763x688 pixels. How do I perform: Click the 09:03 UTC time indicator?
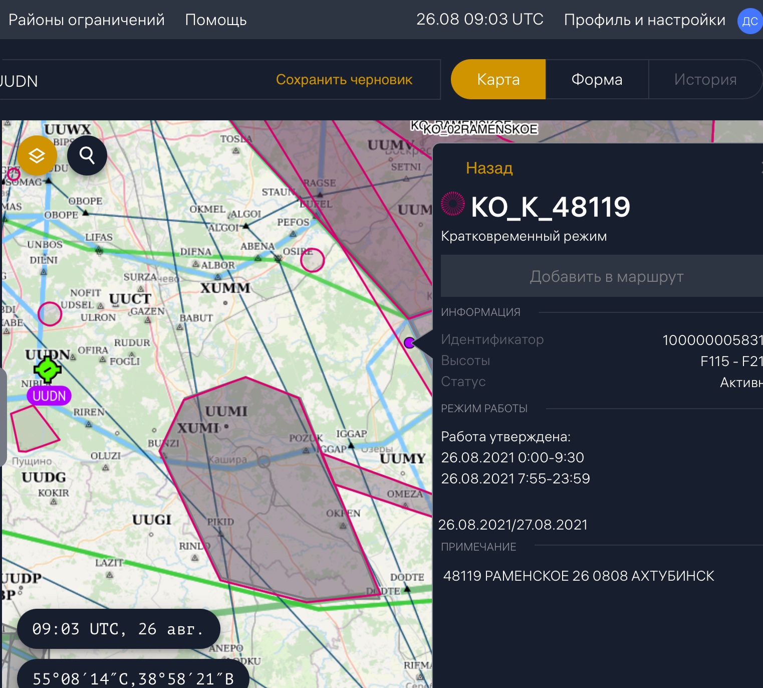(x=118, y=629)
